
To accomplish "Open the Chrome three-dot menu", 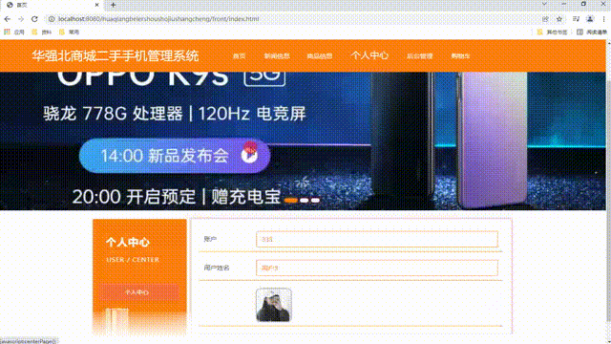I will 603,19.
